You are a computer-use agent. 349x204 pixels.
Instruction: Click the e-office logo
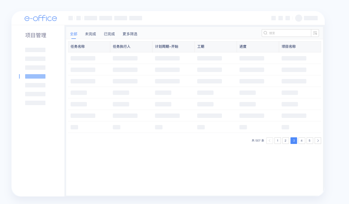(x=41, y=18)
